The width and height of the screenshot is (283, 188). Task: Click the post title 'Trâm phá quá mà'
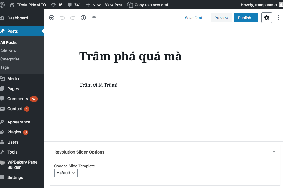131,56
